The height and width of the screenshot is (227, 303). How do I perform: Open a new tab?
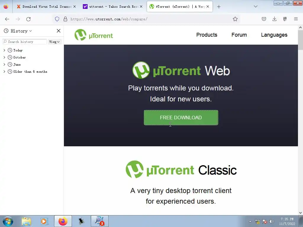[x=219, y=7]
